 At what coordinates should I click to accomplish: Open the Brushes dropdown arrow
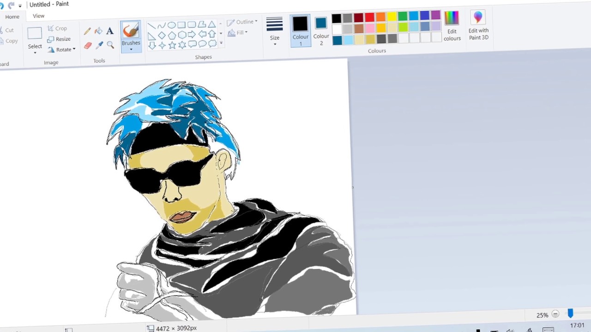[x=131, y=49]
